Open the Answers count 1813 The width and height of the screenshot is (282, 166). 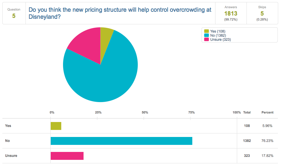coord(231,13)
